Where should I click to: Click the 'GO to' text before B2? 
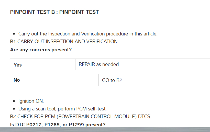coord(108,80)
